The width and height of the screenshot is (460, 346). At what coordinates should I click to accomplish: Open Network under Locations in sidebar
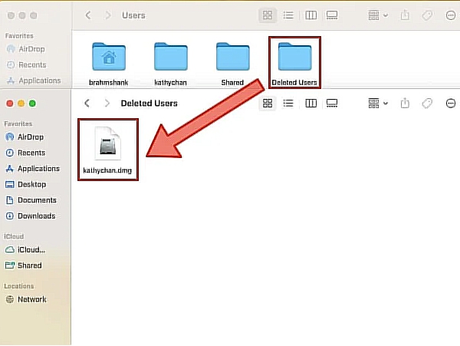point(26,299)
